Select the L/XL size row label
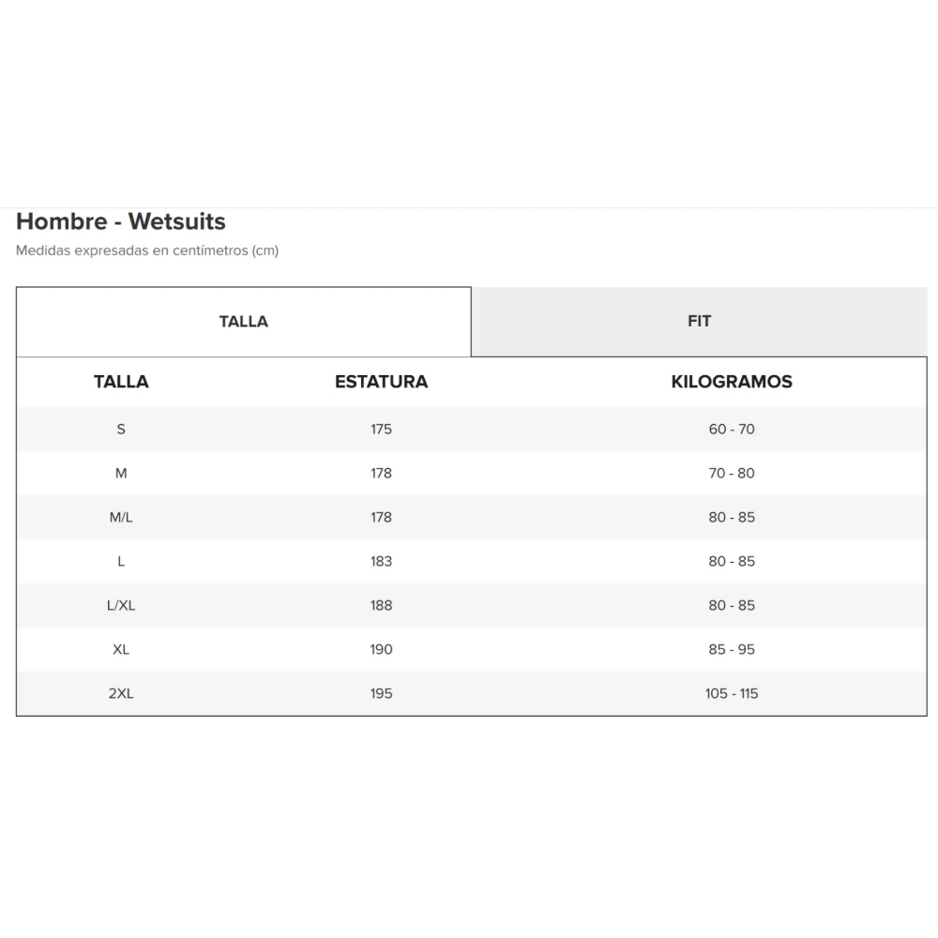The image size is (938, 938). point(121,605)
